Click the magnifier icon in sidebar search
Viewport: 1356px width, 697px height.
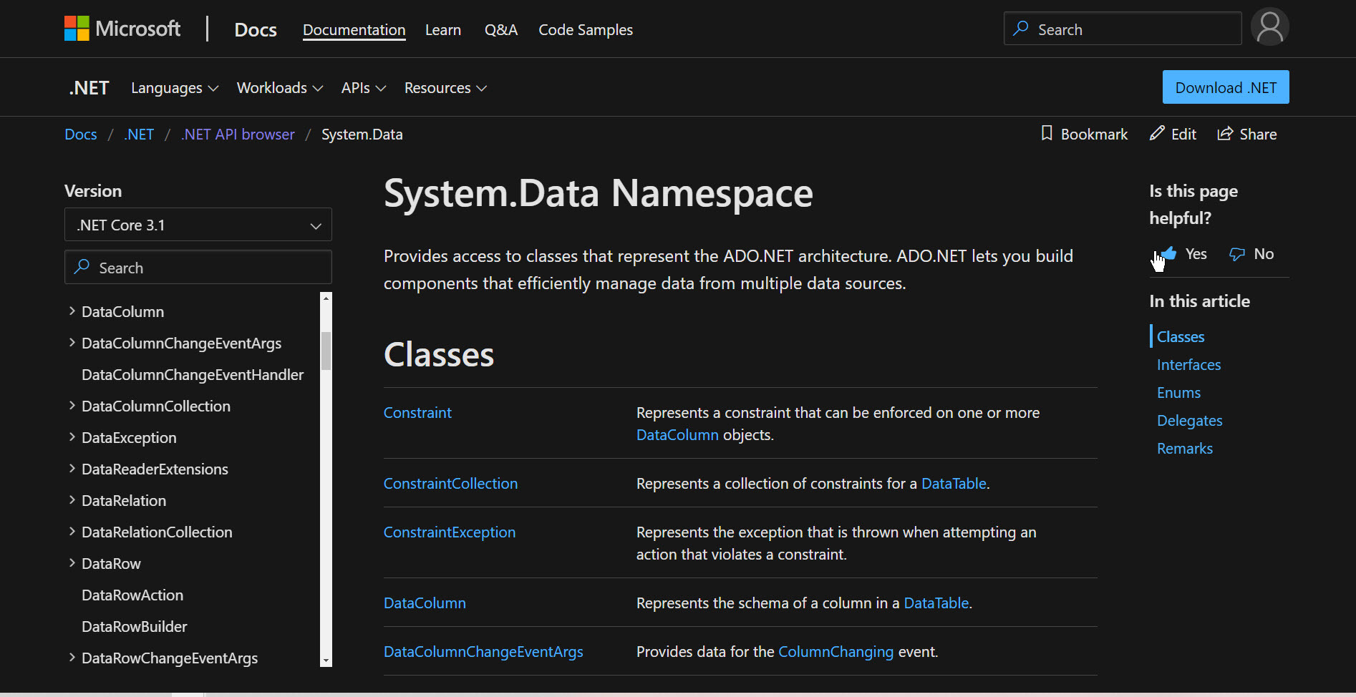click(82, 267)
